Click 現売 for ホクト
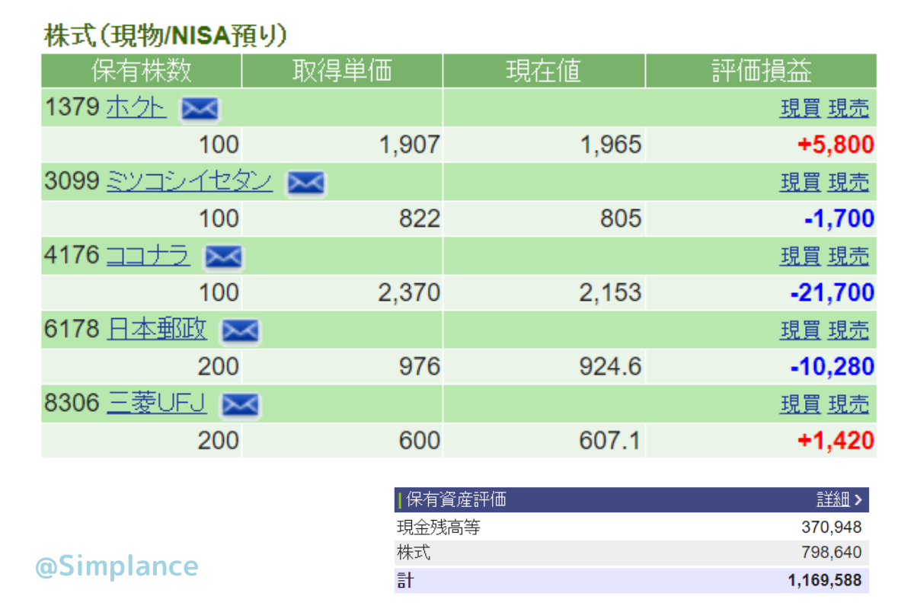The image size is (914, 609). pyautogui.click(x=848, y=109)
